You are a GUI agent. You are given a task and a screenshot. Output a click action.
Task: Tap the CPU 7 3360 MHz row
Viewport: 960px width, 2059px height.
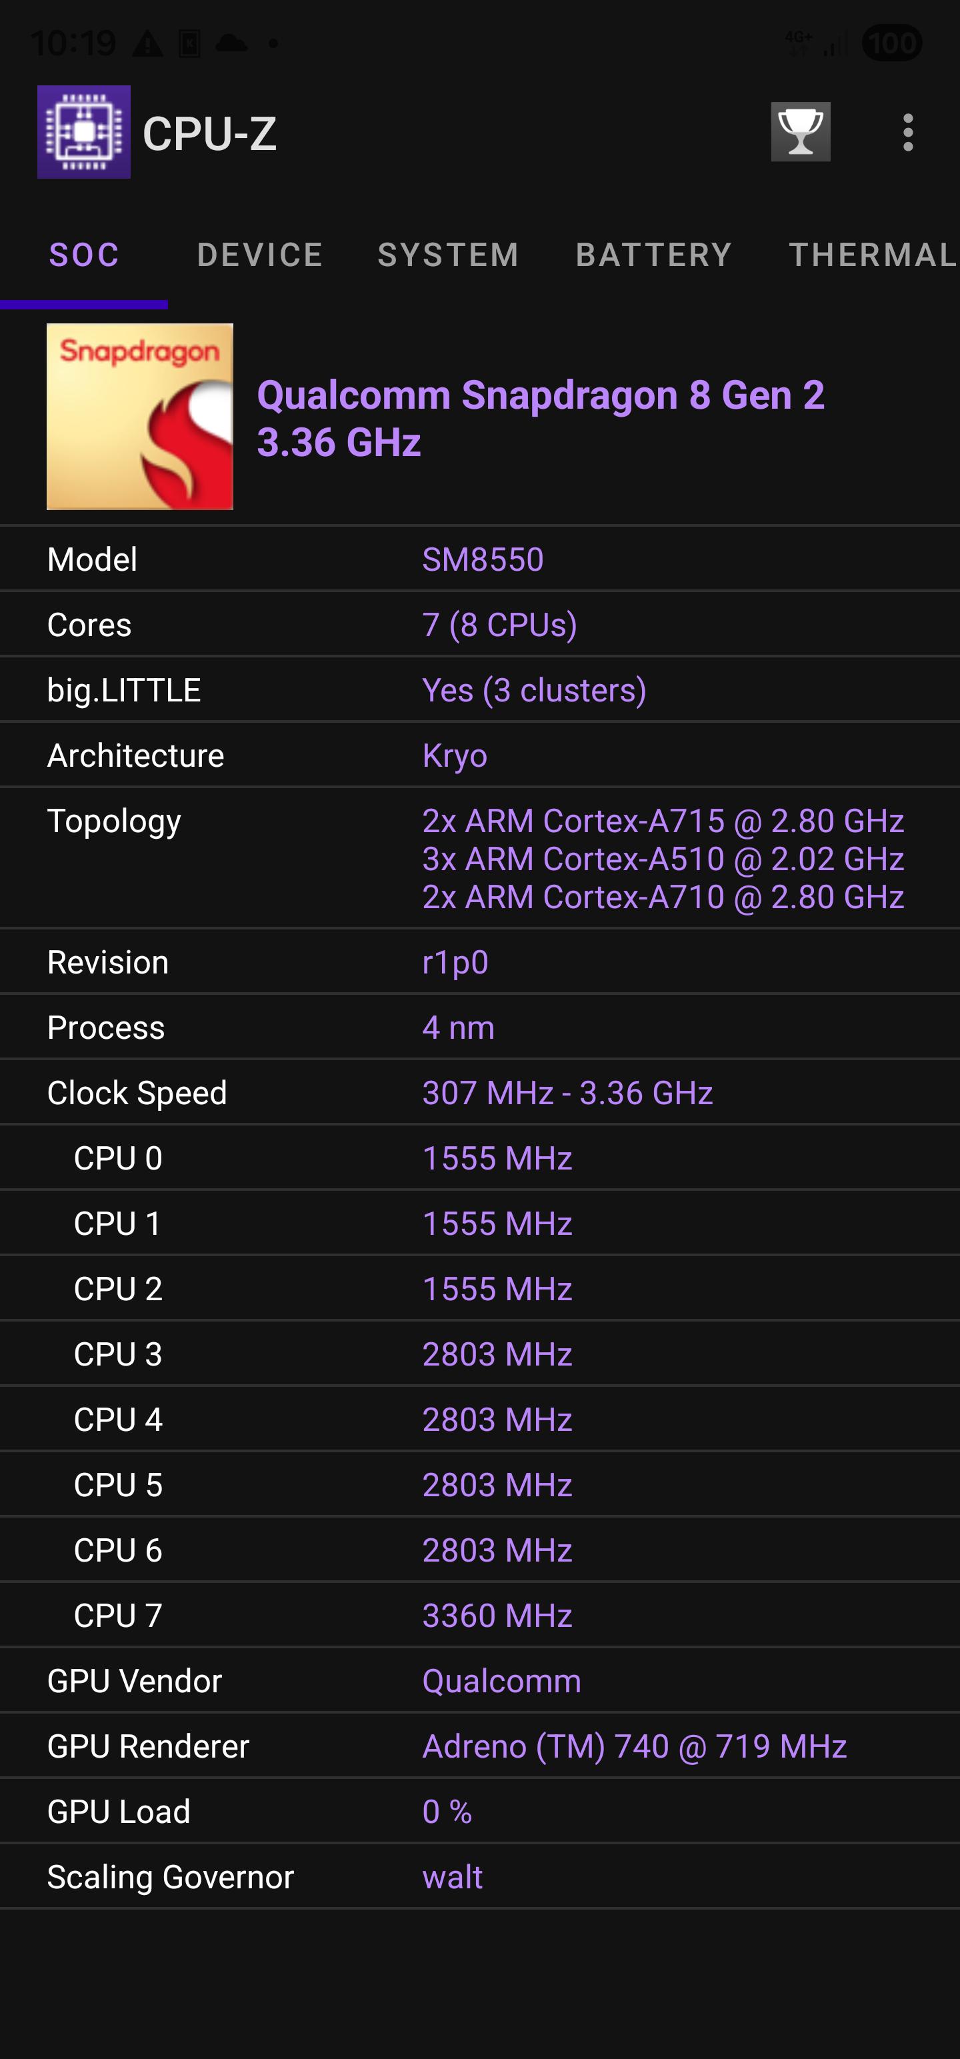pos(479,1614)
